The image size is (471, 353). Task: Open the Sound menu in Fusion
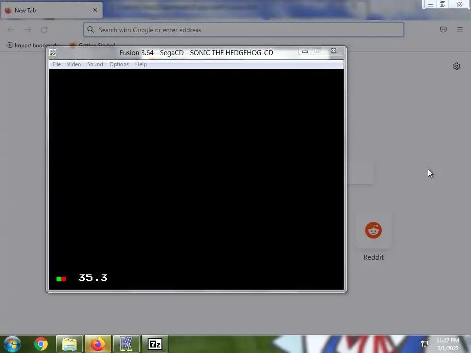[x=95, y=64]
